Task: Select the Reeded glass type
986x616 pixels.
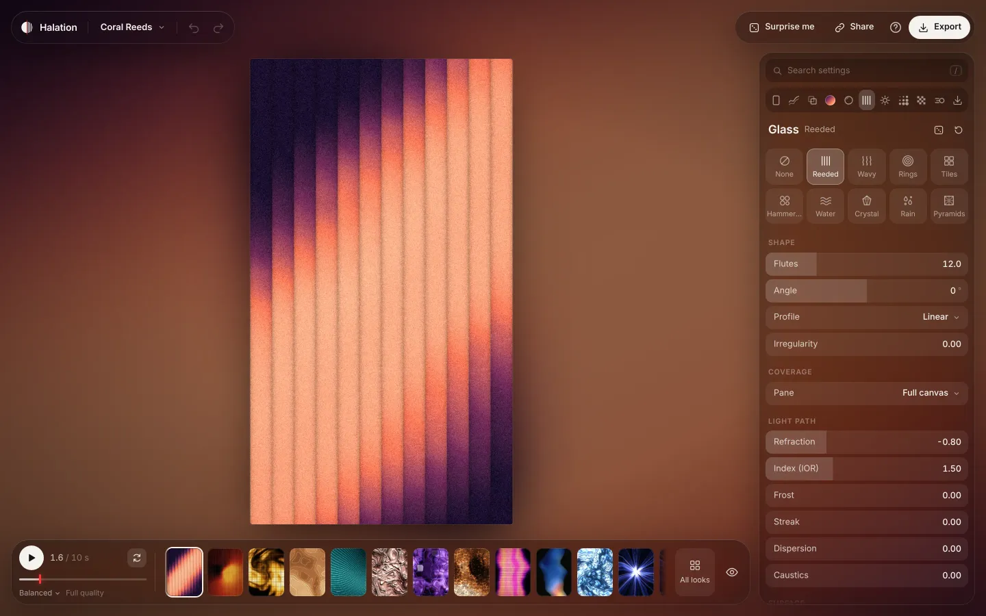Action: [x=826, y=166]
